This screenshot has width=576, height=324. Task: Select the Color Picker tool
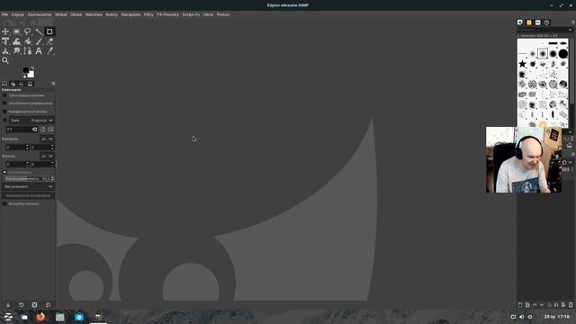point(49,51)
